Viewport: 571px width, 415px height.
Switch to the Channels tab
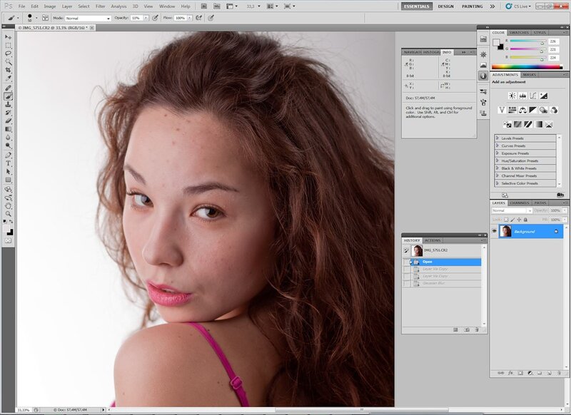520,203
